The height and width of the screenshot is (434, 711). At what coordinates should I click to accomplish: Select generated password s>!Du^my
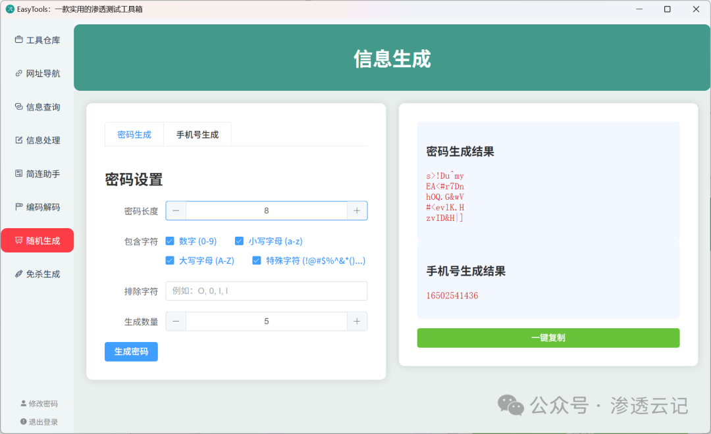click(x=445, y=176)
